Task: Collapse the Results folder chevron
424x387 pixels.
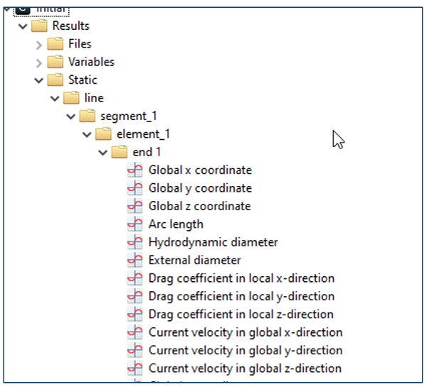Action: [x=23, y=26]
